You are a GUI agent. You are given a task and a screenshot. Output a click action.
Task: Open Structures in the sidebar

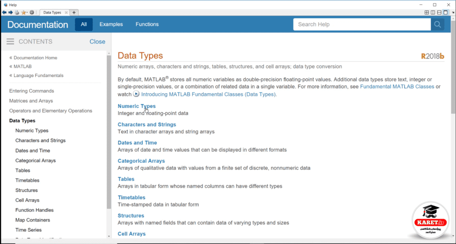pyautogui.click(x=26, y=190)
